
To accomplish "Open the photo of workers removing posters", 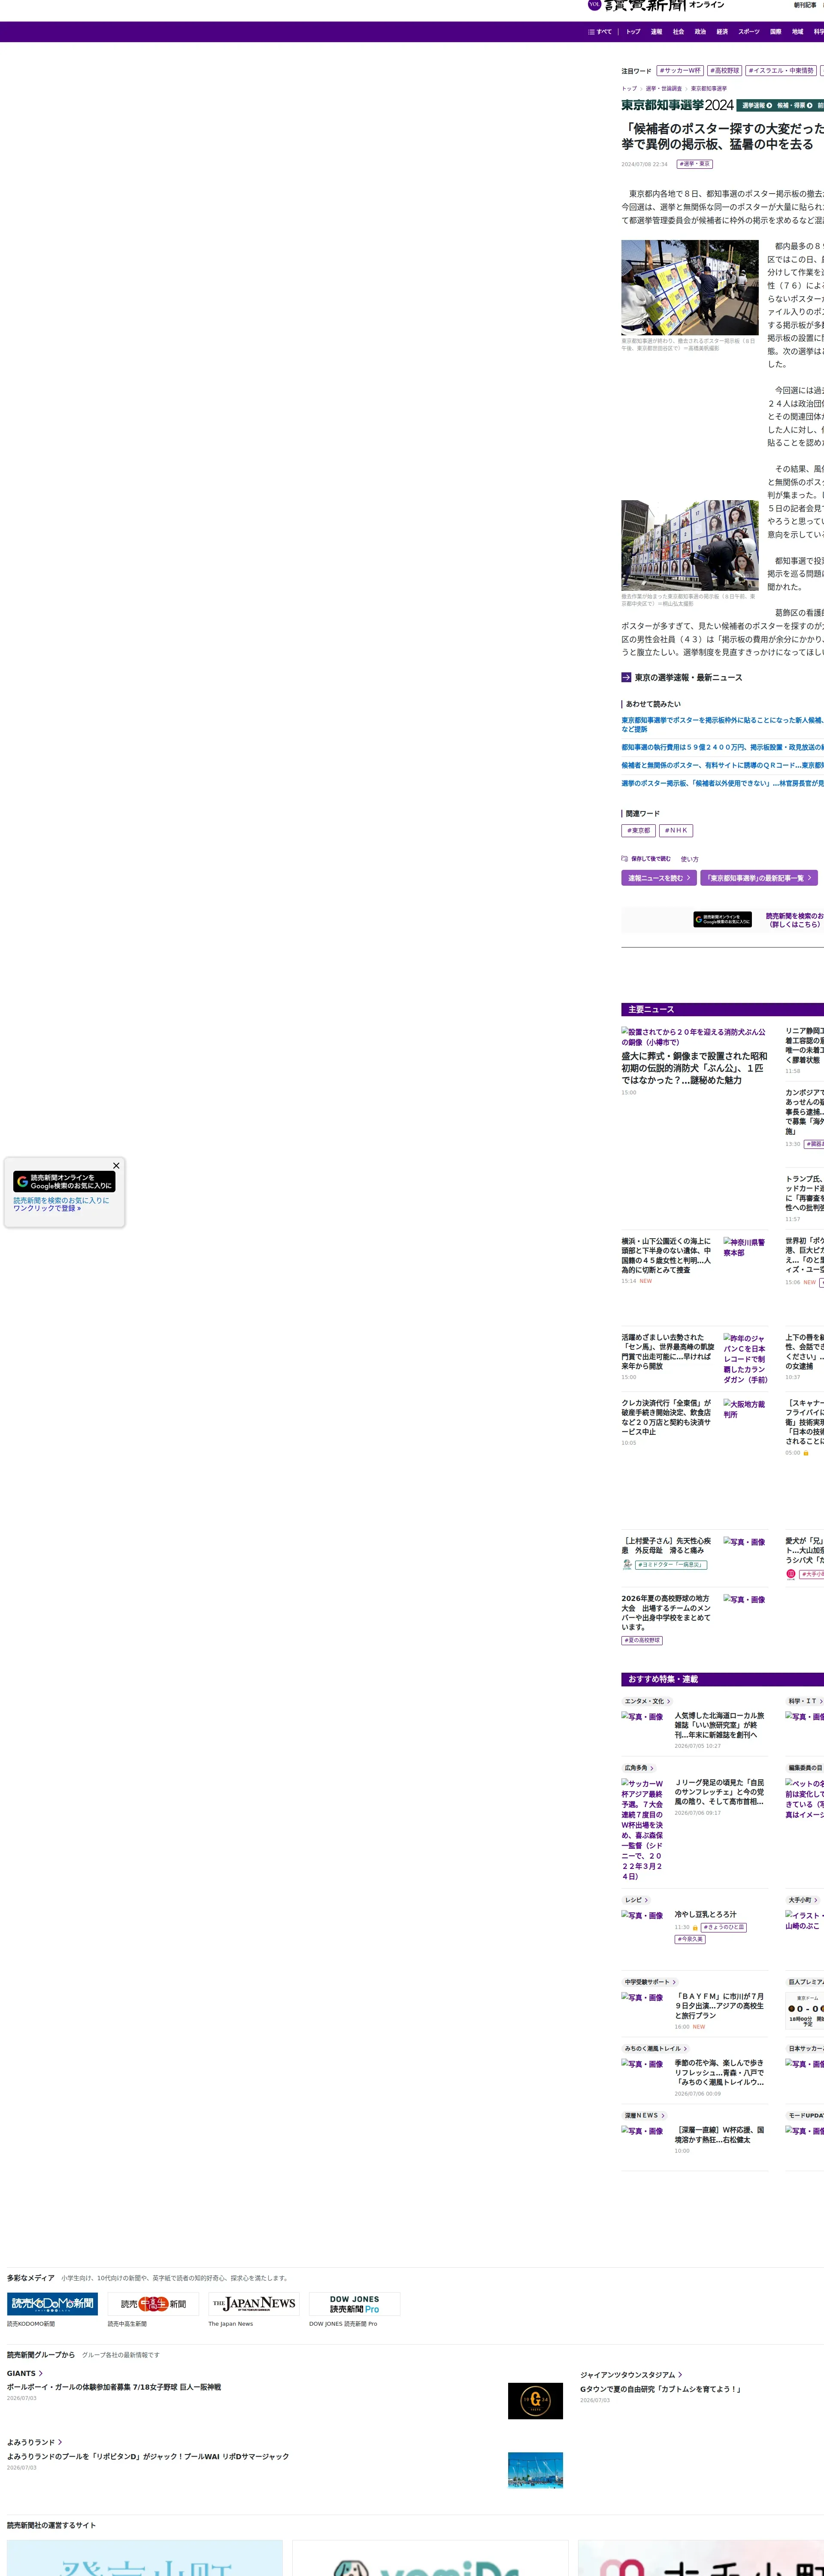I will pyautogui.click(x=690, y=545).
